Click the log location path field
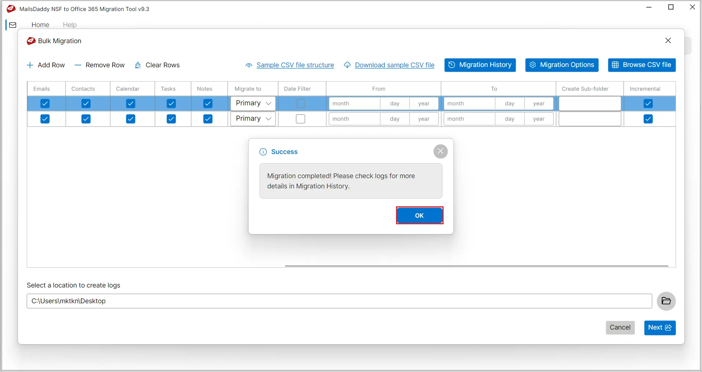 [x=339, y=301]
